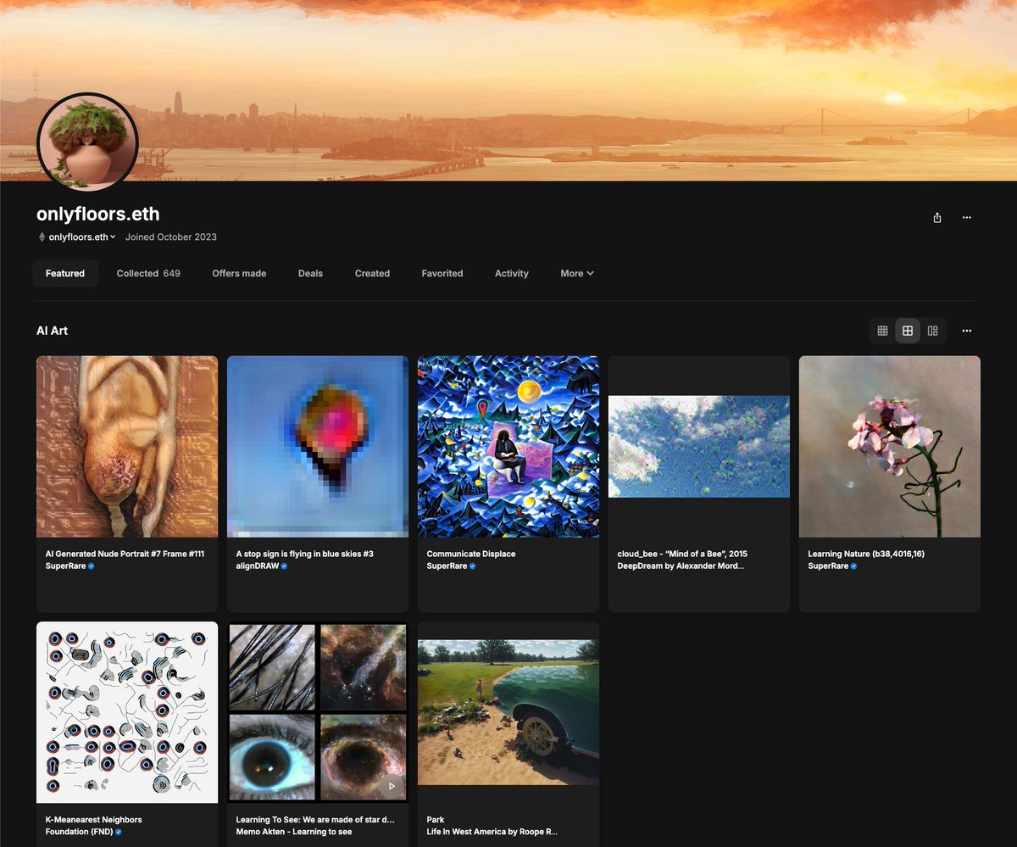The image size is (1017, 847).
Task: Click the 'AI Art' section heading
Action: 52,331
